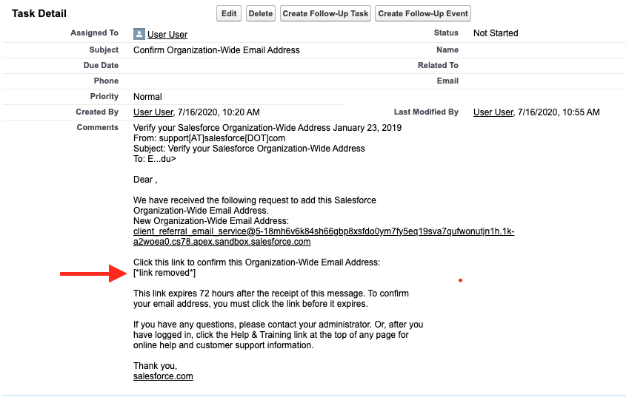Select 'Verify your Salesforce Organization-Wide Address January 23, 2019' line
This screenshot has height=397, width=626.
[x=267, y=128]
